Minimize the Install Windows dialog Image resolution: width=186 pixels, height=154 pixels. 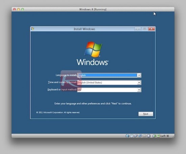(x=138, y=29)
